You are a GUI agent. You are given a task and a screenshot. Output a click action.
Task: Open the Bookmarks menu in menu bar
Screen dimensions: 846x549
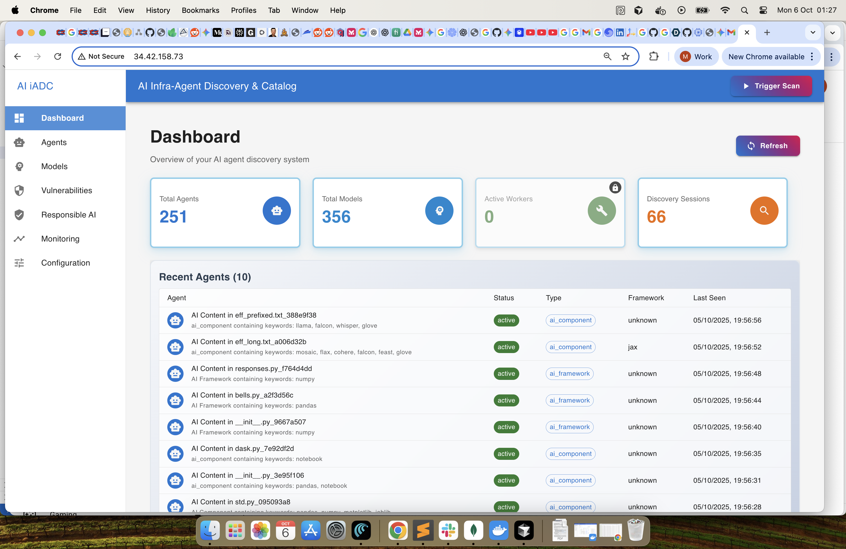[200, 10]
